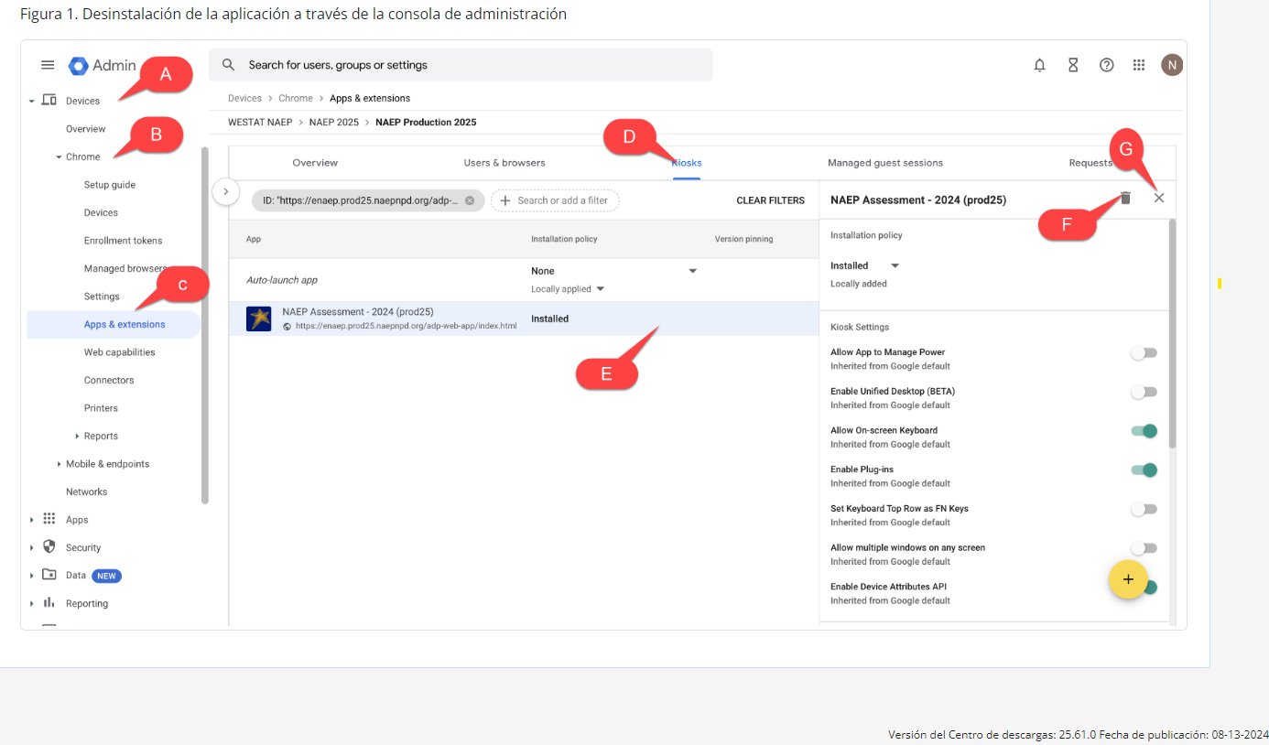Toggle Allow multiple windows on any screen

(1144, 548)
